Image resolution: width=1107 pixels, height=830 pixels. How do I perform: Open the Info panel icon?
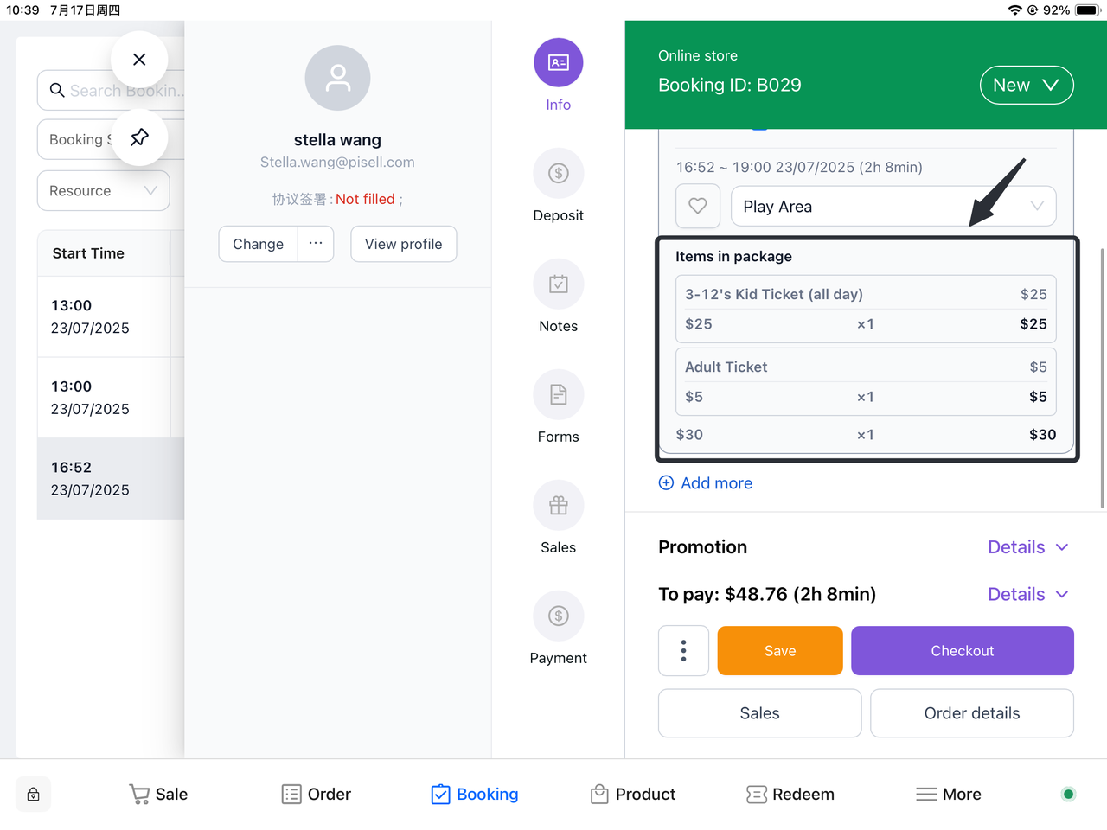pos(558,63)
